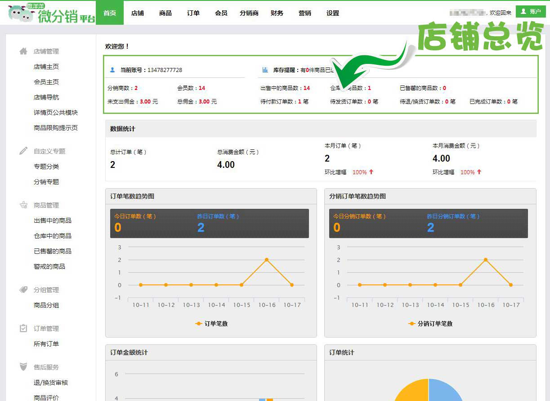
Task: Click the 自定义专题 pencil icon
Action: tap(23, 151)
